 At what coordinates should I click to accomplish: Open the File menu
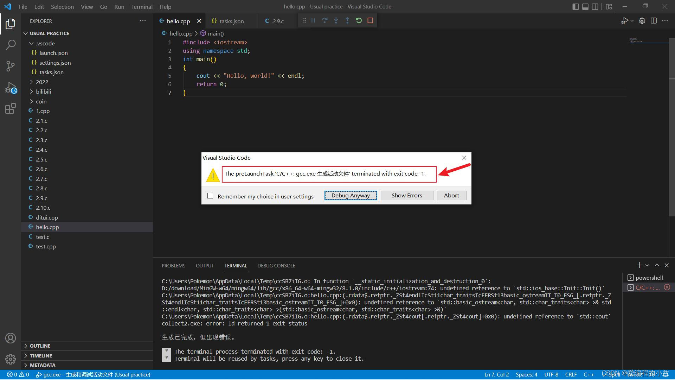pos(23,7)
